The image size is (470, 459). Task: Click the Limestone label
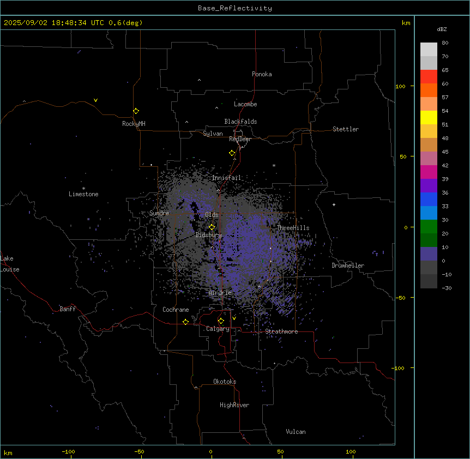coord(83,194)
